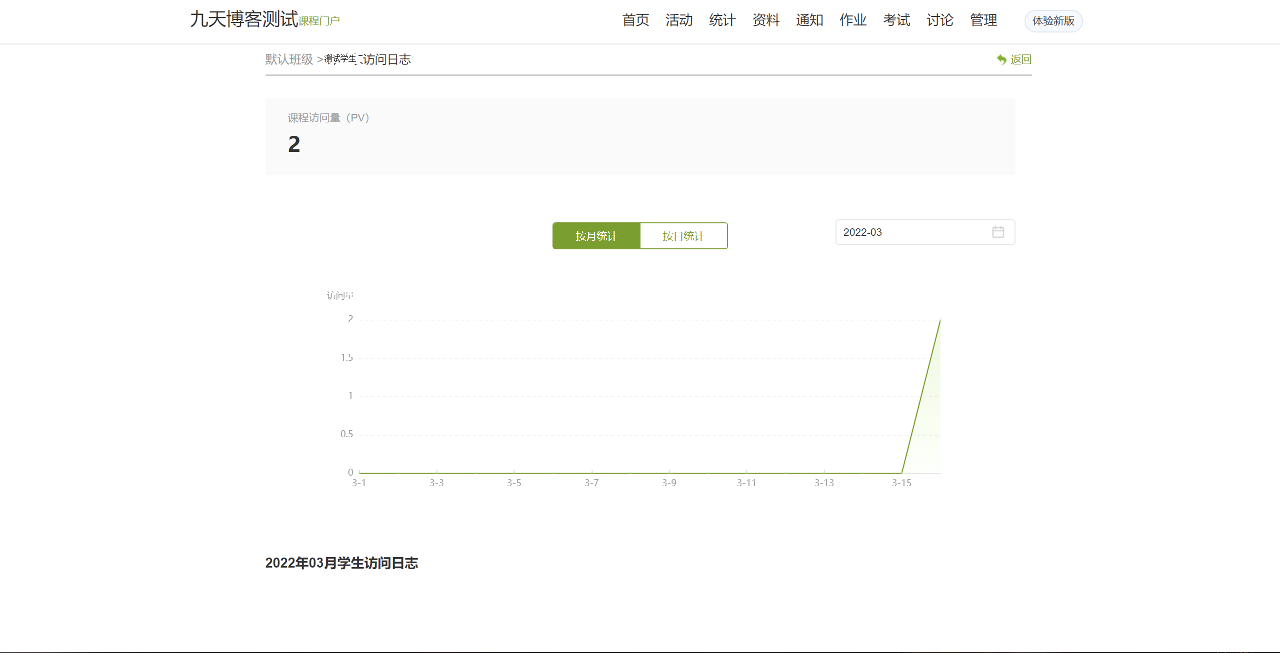Click the 体验新版 button

1053,21
